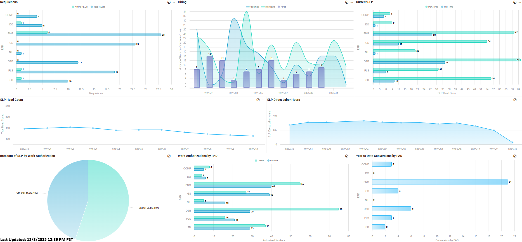Click the checkmark icon in Current SLP panel
The height and width of the screenshot is (242, 522).
click(x=515, y=2)
